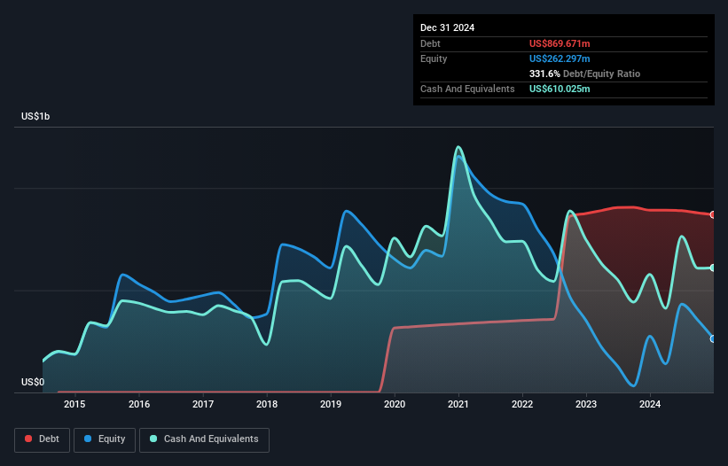Click the US$0 y-axis label
Viewport: 728px width, 466px height.
33,382
